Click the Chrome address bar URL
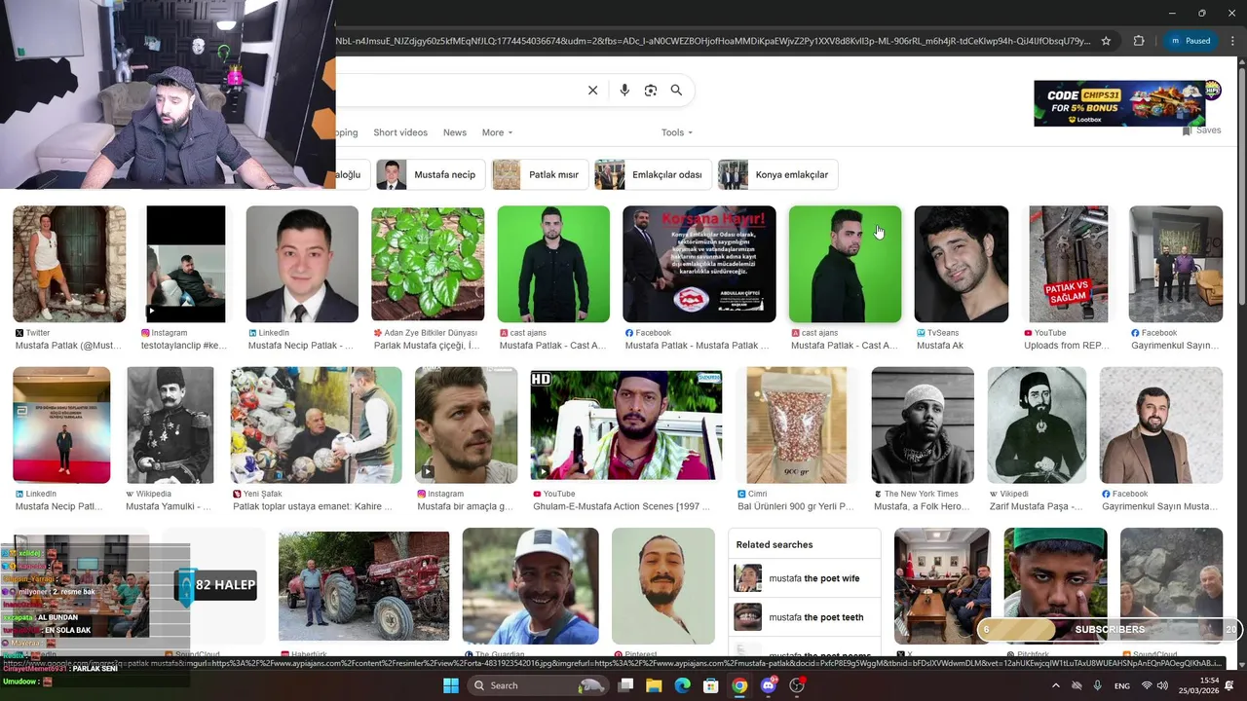Screen dimensions: 1247x701 tap(713, 41)
